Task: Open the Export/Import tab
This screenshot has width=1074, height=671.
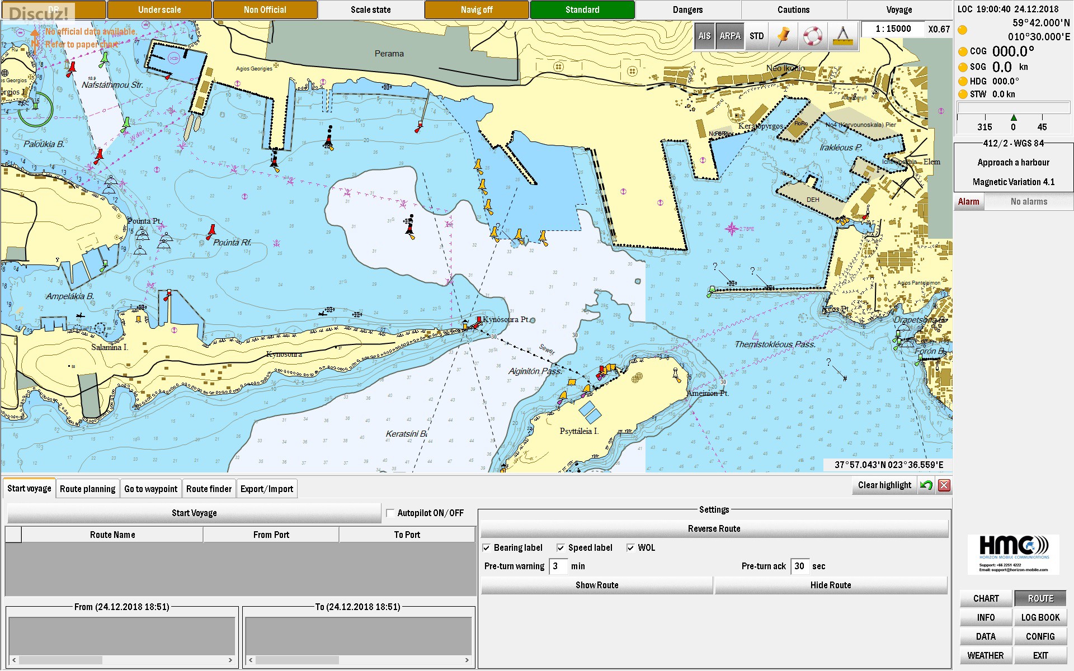Action: (x=267, y=489)
